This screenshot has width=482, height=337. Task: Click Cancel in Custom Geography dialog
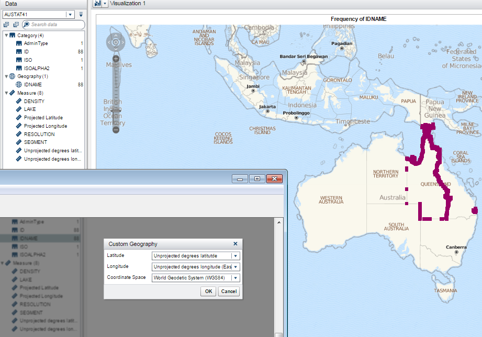(x=229, y=291)
